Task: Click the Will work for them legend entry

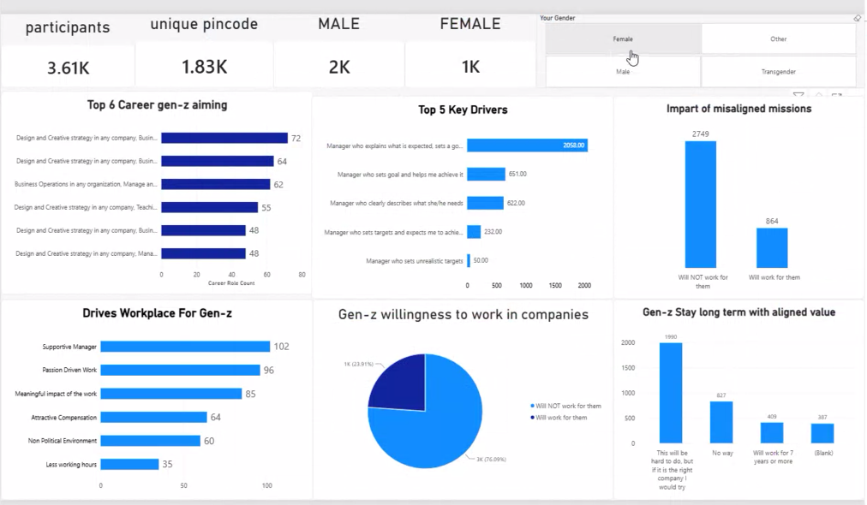Action: click(559, 418)
